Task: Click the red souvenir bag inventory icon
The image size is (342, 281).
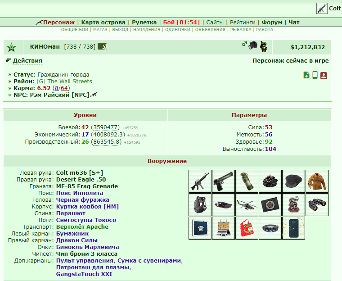Action: pyautogui.click(x=247, y=228)
